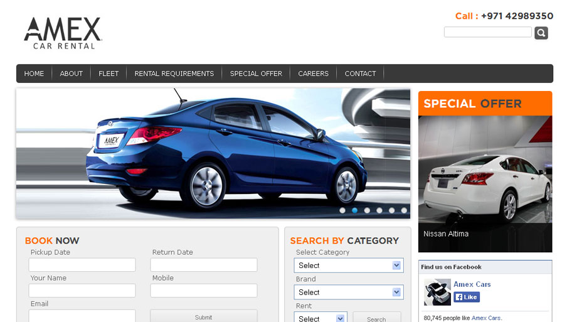Open the About menu item

tap(72, 73)
